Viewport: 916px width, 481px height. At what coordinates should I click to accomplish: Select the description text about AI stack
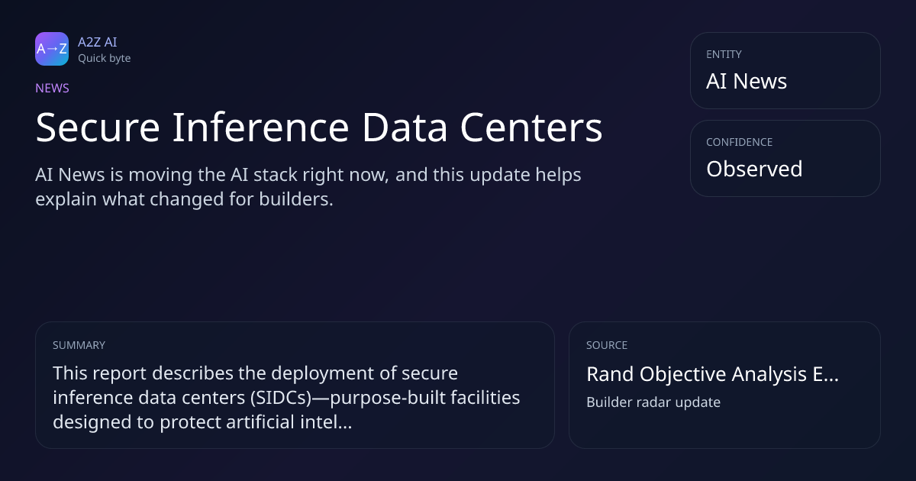pyautogui.click(x=308, y=187)
